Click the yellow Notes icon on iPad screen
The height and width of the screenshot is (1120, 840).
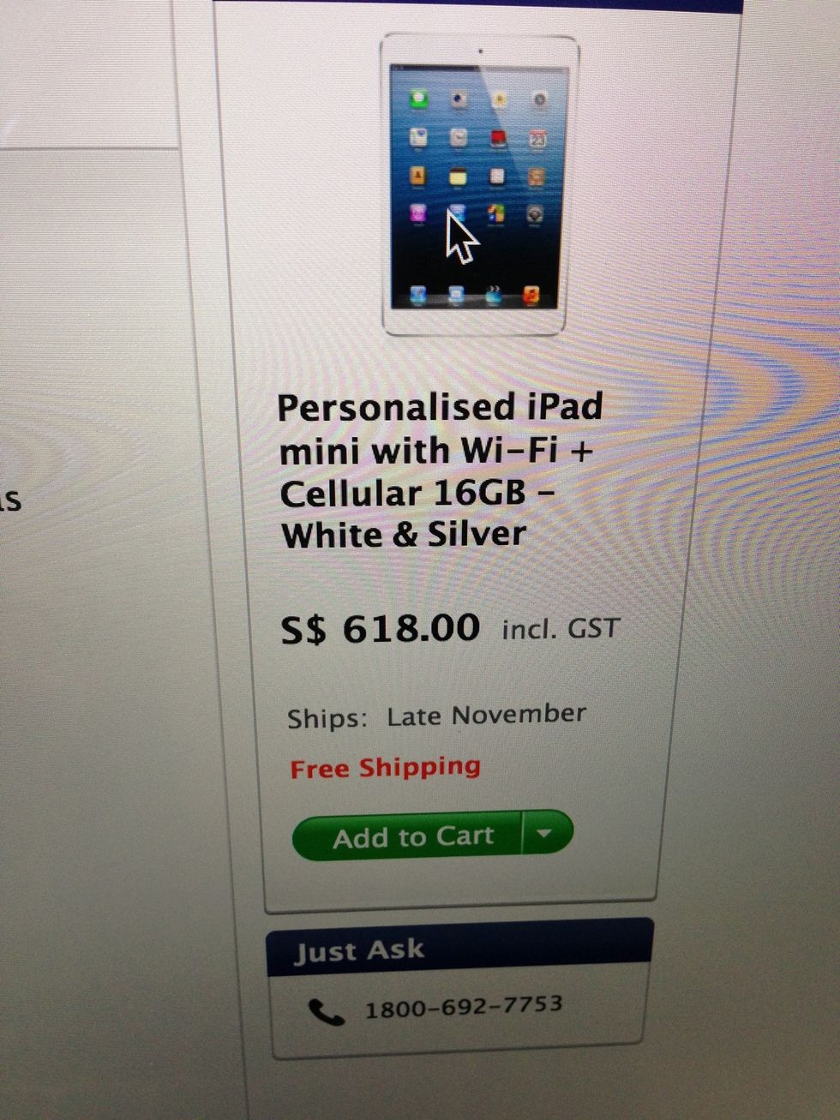tap(458, 177)
